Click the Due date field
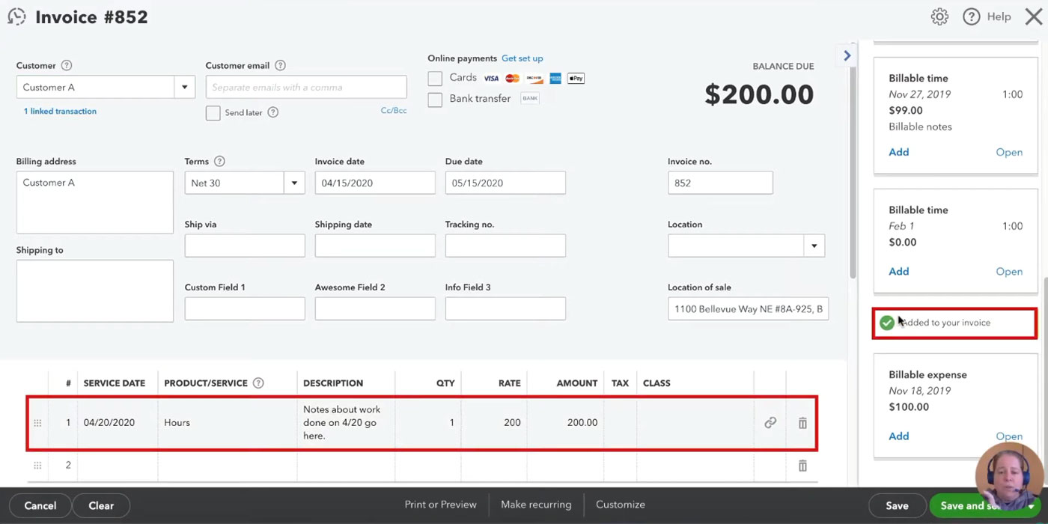1048x524 pixels. 505,183
